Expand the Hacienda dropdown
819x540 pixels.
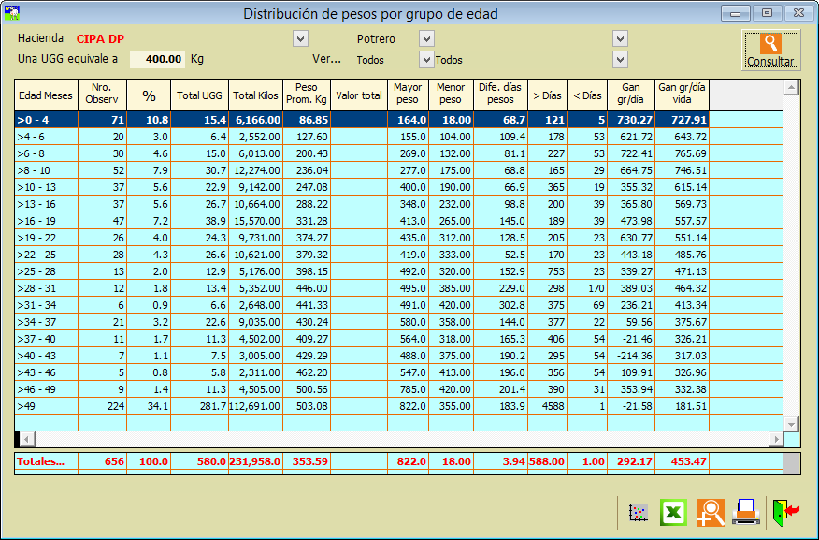click(300, 38)
